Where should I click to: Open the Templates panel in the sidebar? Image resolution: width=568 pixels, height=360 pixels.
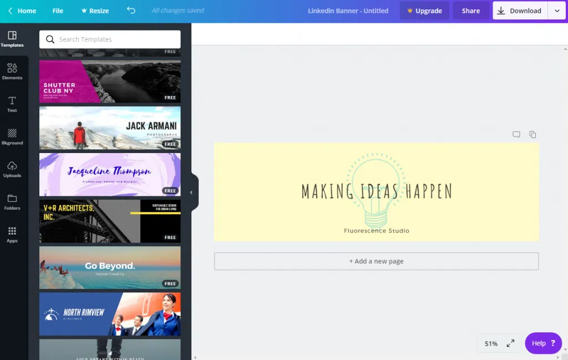click(x=12, y=39)
